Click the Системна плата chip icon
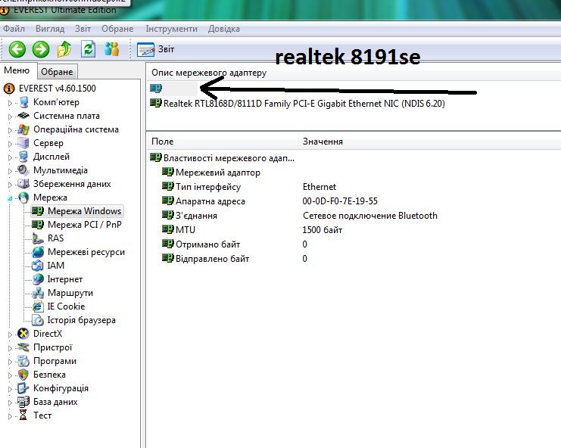 click(23, 116)
